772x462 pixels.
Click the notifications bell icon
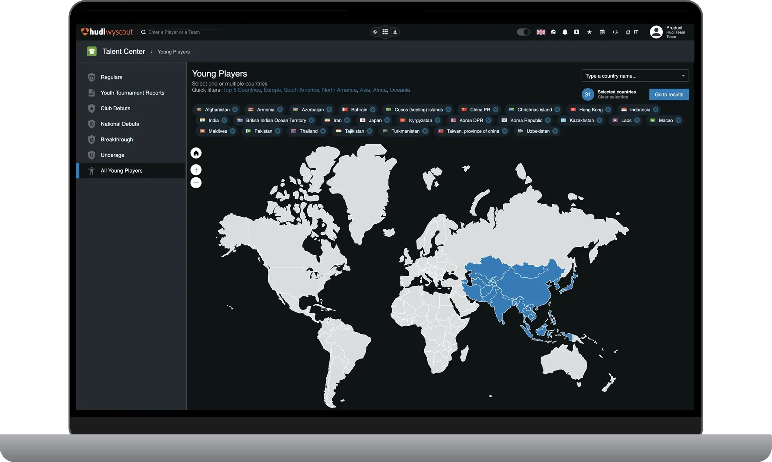[x=565, y=32]
